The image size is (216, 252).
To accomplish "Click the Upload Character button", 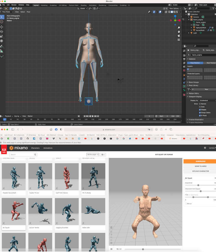I will point(200,171).
